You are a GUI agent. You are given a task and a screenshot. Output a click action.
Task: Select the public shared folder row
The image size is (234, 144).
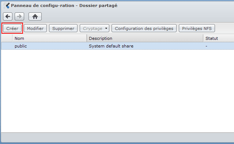118,46
